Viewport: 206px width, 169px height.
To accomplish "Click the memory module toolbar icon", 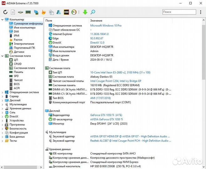I will click(x=28, y=12).
